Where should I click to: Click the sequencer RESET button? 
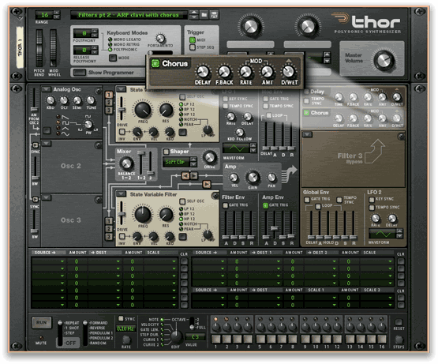pyautogui.click(x=399, y=322)
